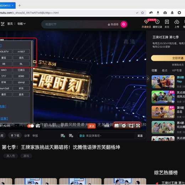Open the 倍速 playback speed menu
185x185 pixels.
pyautogui.click(x=107, y=126)
